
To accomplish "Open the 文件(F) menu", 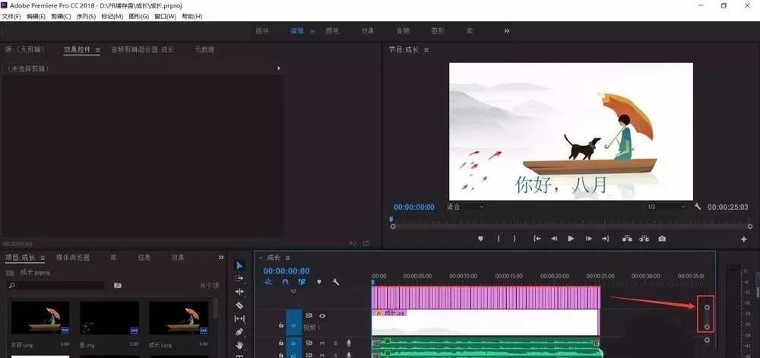I will (11, 17).
